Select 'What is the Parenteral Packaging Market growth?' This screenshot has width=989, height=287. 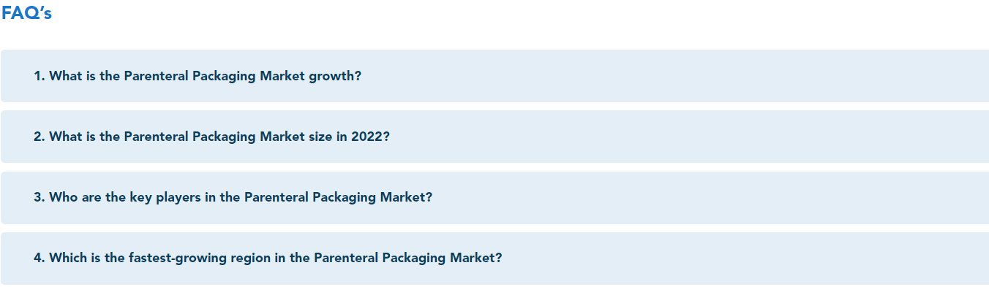point(198,76)
